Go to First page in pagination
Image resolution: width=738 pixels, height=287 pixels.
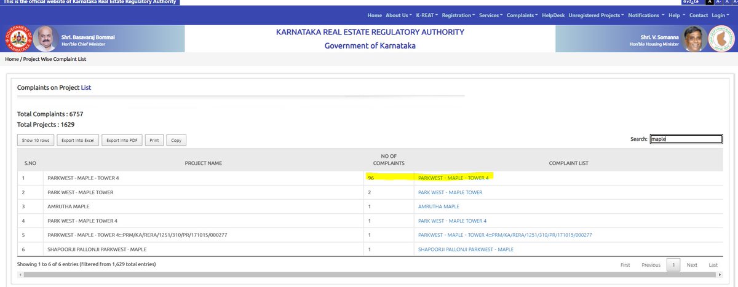pos(625,265)
